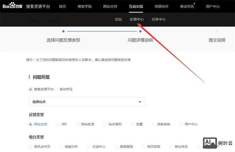Select the 移动专区 radio under 问题所属
235x152 pixels.
click(x=56, y=90)
